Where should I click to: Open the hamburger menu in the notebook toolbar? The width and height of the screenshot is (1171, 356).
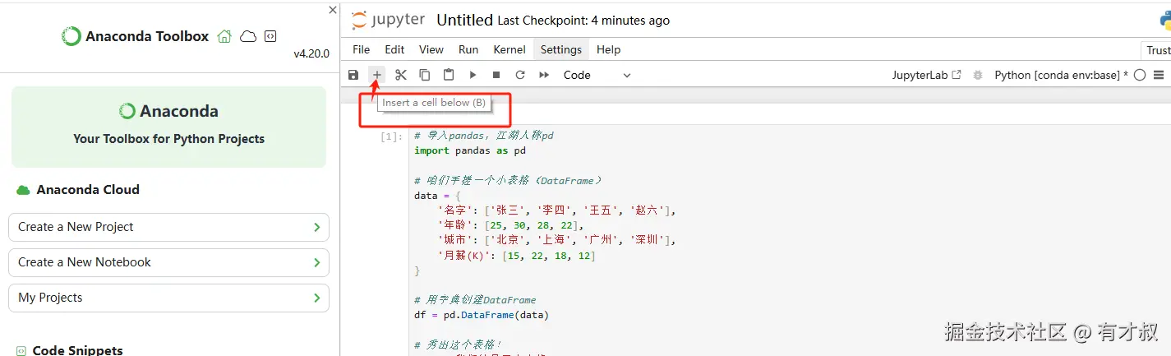pyautogui.click(x=1159, y=75)
